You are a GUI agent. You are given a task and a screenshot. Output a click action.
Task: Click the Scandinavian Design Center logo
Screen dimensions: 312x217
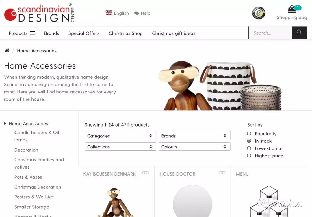click(x=39, y=13)
